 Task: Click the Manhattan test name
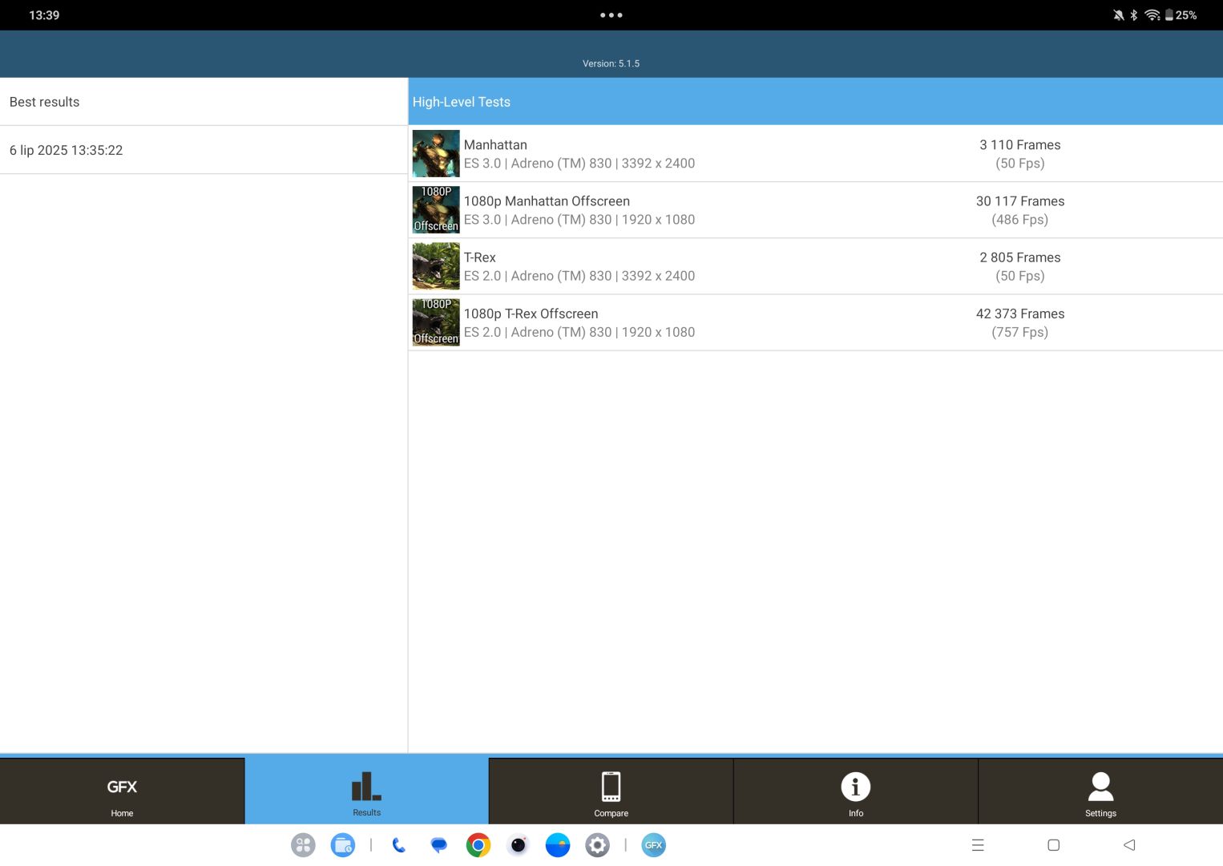point(495,145)
